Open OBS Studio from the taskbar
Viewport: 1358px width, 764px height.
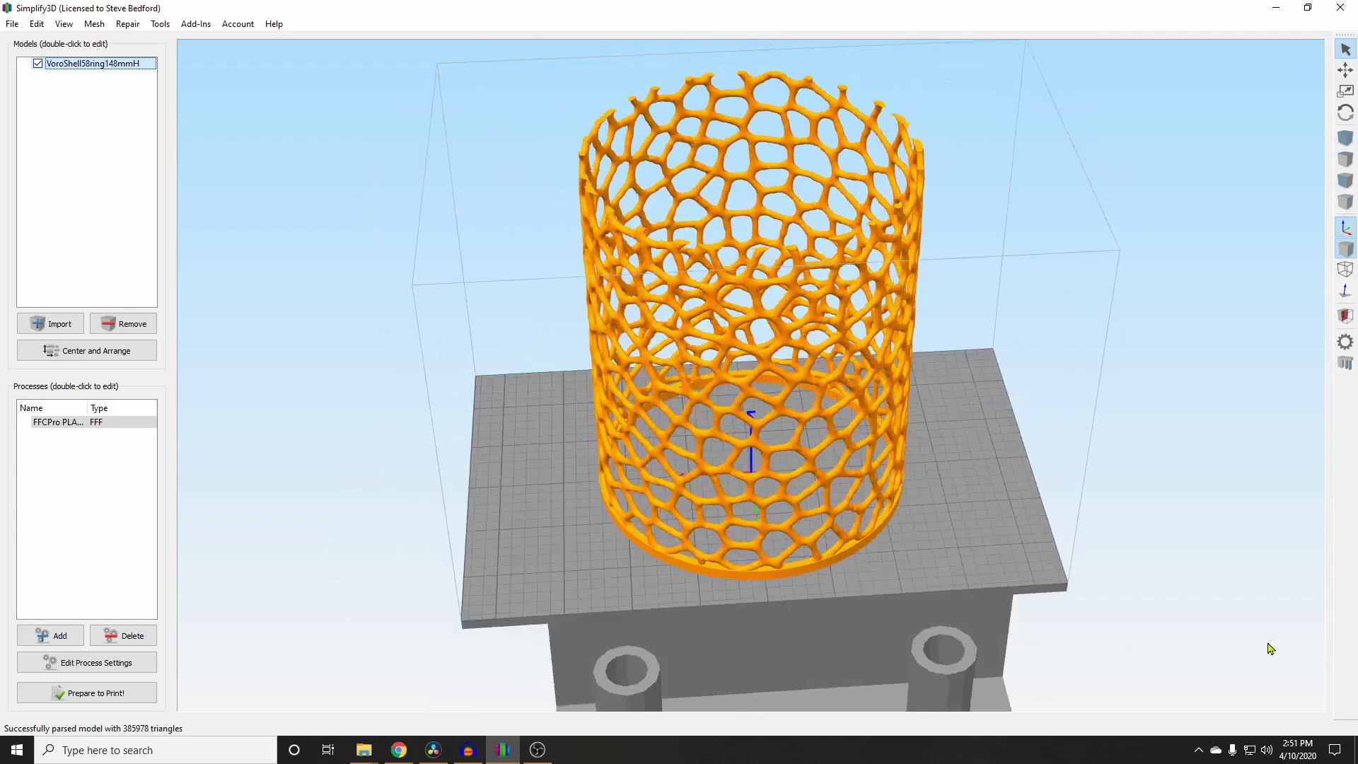[538, 750]
